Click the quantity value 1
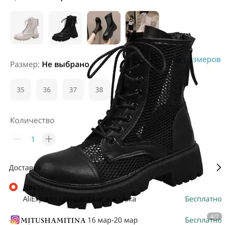 pyautogui.click(x=33, y=139)
